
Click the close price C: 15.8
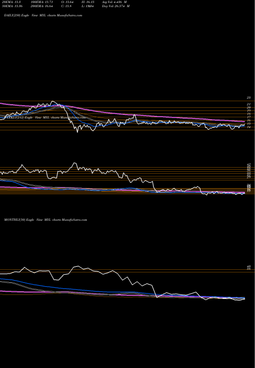66,6
